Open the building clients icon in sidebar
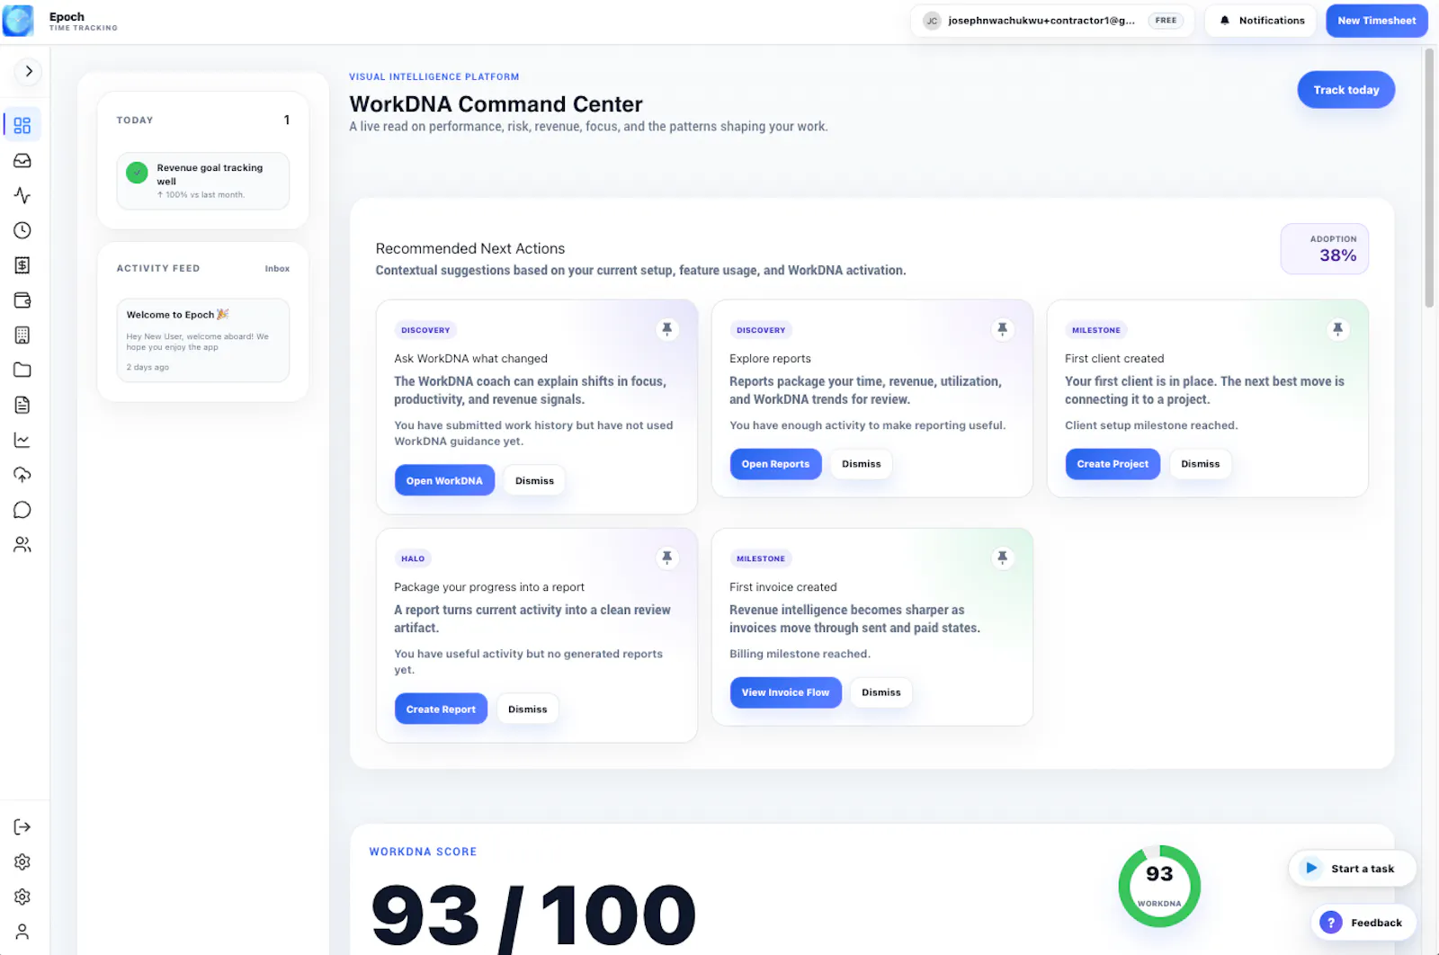 pyautogui.click(x=22, y=335)
